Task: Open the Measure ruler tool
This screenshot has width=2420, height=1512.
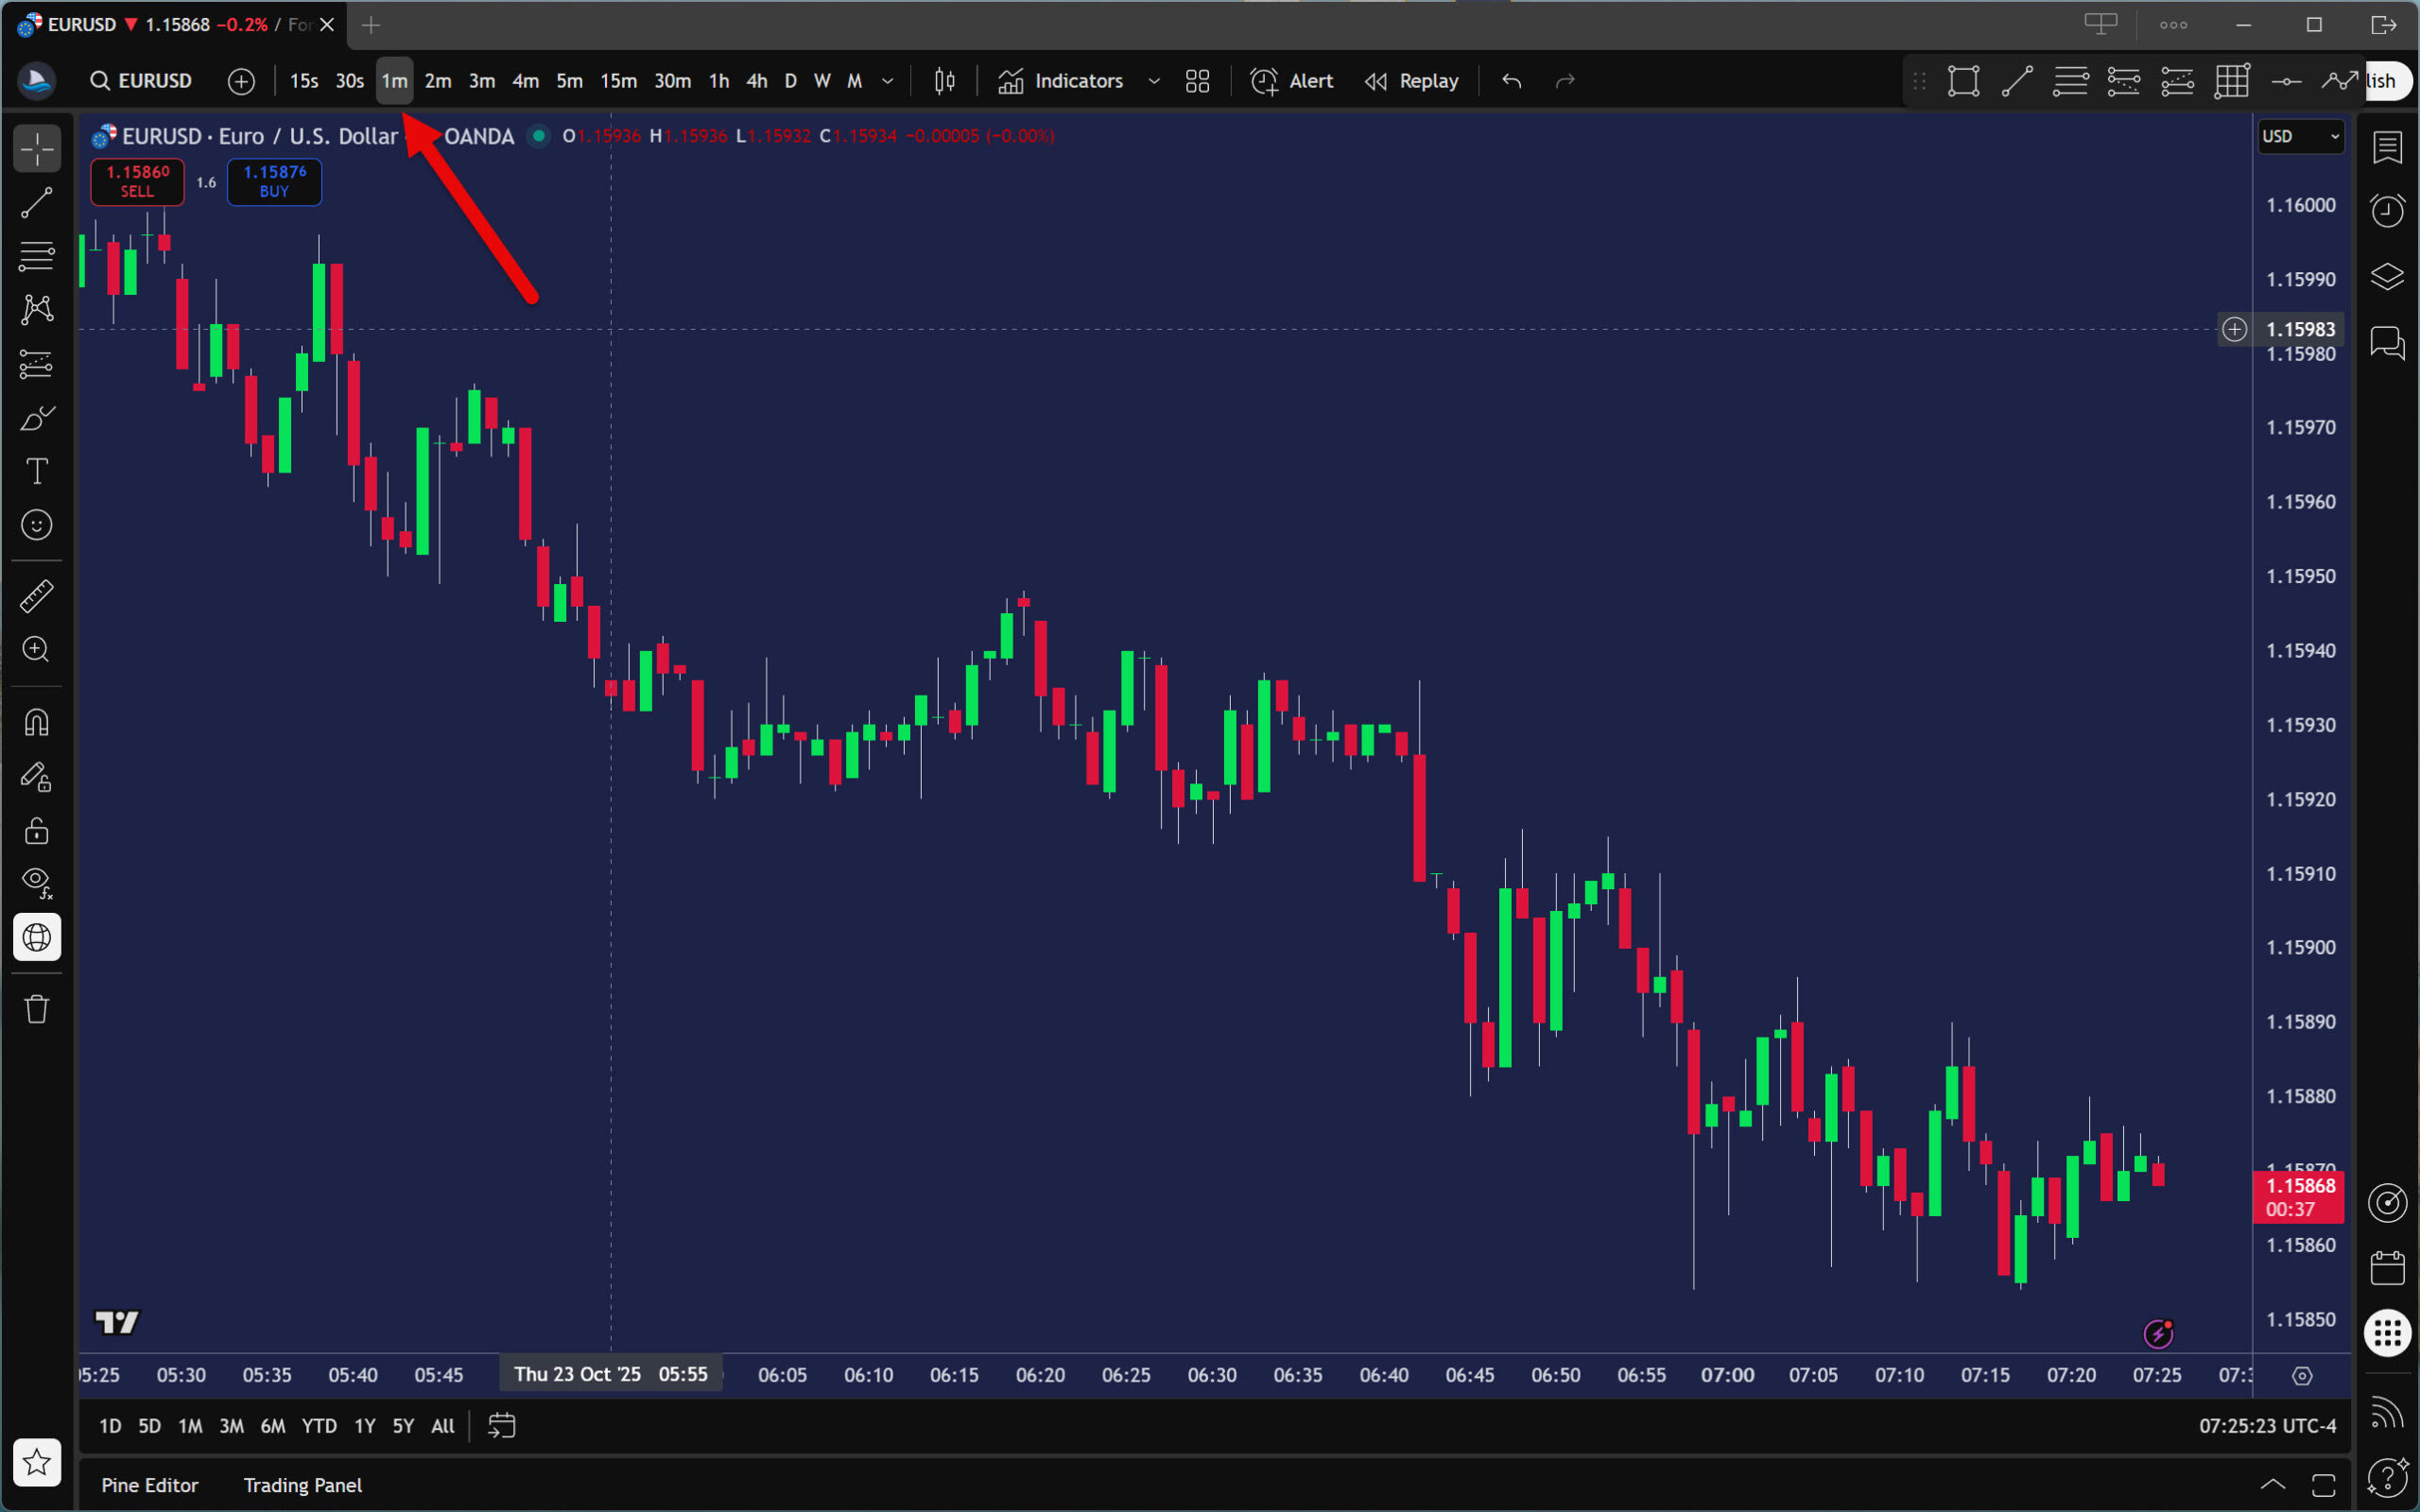Action: [37, 597]
